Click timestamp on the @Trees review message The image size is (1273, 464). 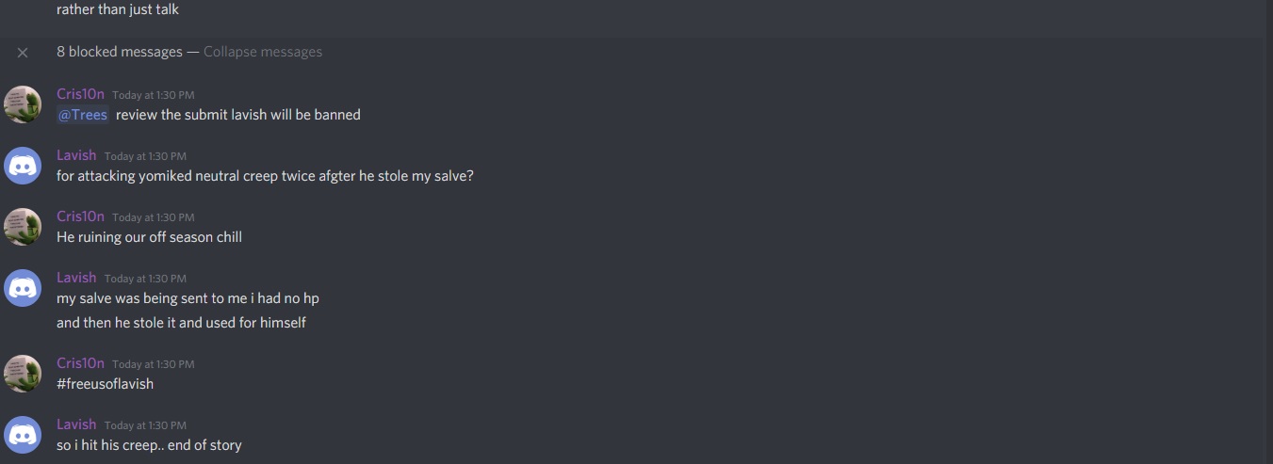pos(154,95)
